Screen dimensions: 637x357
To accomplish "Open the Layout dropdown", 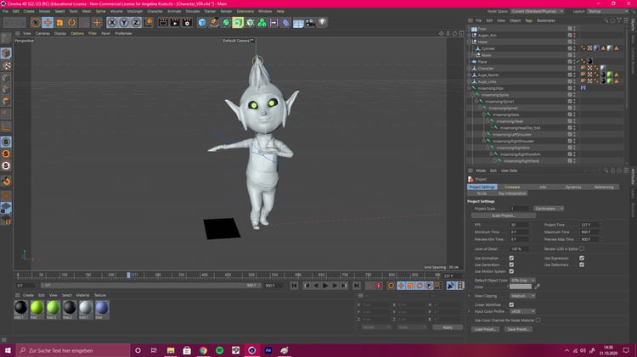I will click(608, 11).
